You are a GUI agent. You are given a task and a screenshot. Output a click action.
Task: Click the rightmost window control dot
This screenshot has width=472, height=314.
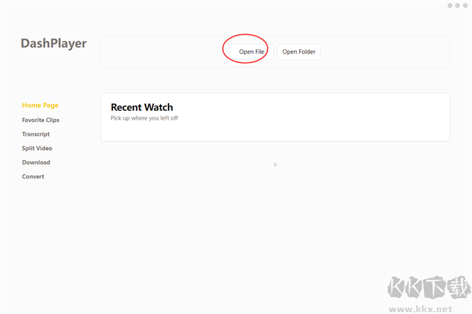465,5
